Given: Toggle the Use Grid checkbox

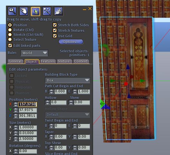Looking at the screenshot, I should (55, 36).
